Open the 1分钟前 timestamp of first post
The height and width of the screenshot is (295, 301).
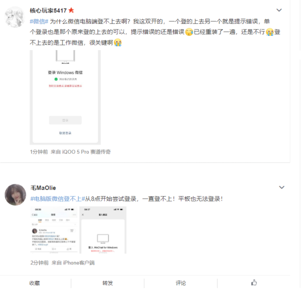tap(39, 152)
